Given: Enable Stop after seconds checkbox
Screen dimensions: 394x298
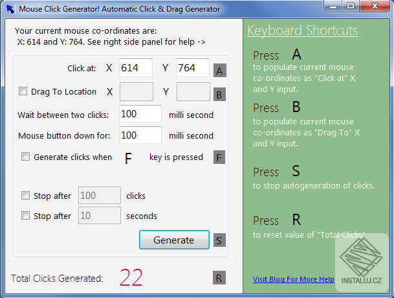Looking at the screenshot, I should [x=25, y=216].
